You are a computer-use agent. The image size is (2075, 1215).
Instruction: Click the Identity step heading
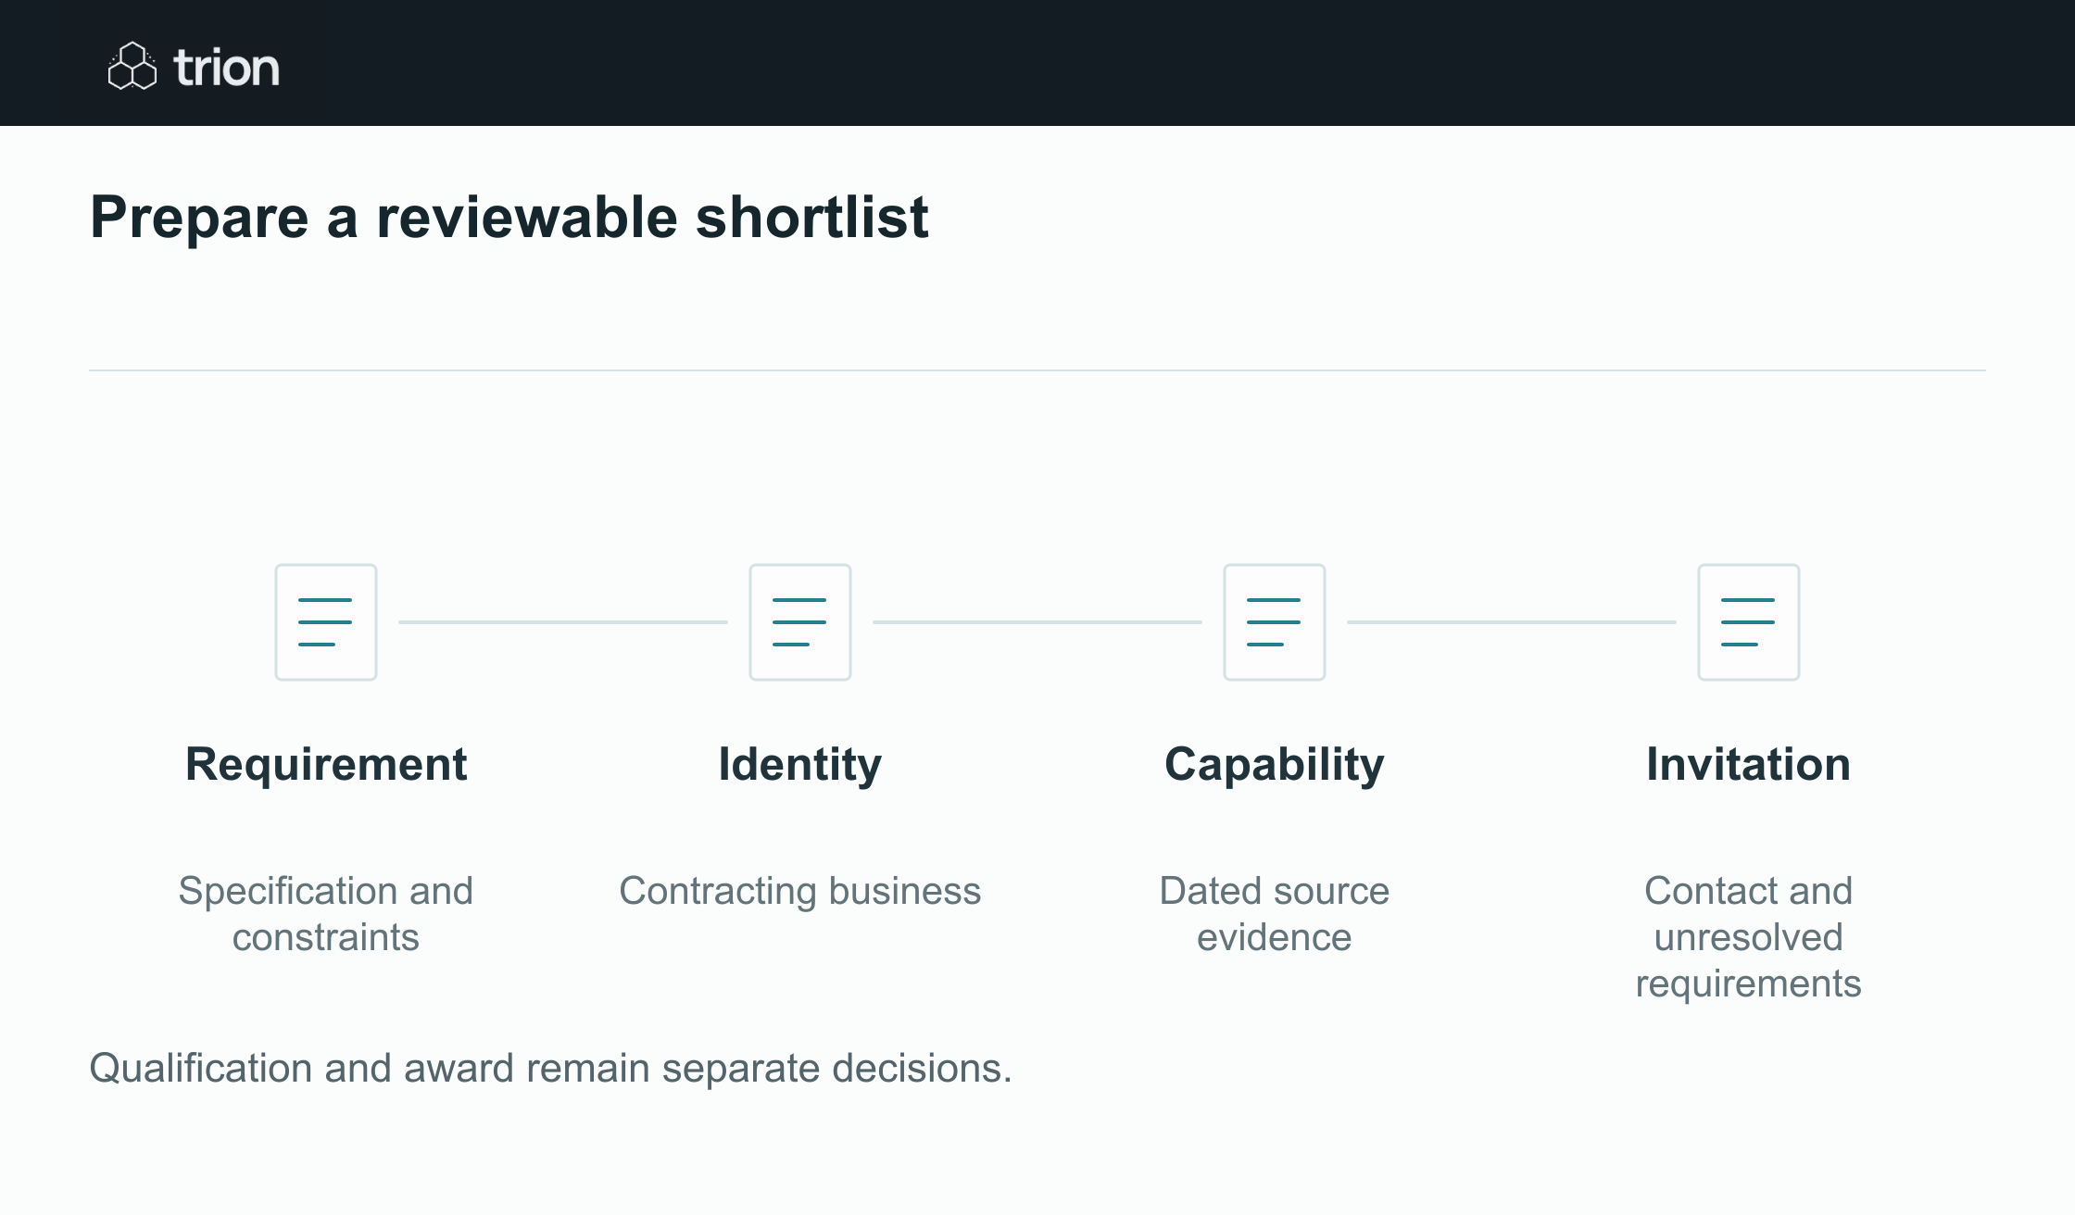point(800,767)
